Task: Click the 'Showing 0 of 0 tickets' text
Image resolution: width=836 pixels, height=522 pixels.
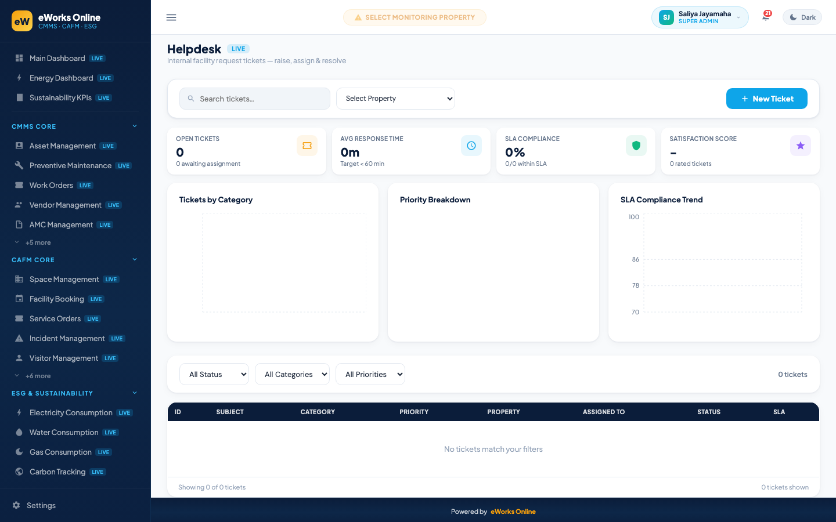Action: 212,487
